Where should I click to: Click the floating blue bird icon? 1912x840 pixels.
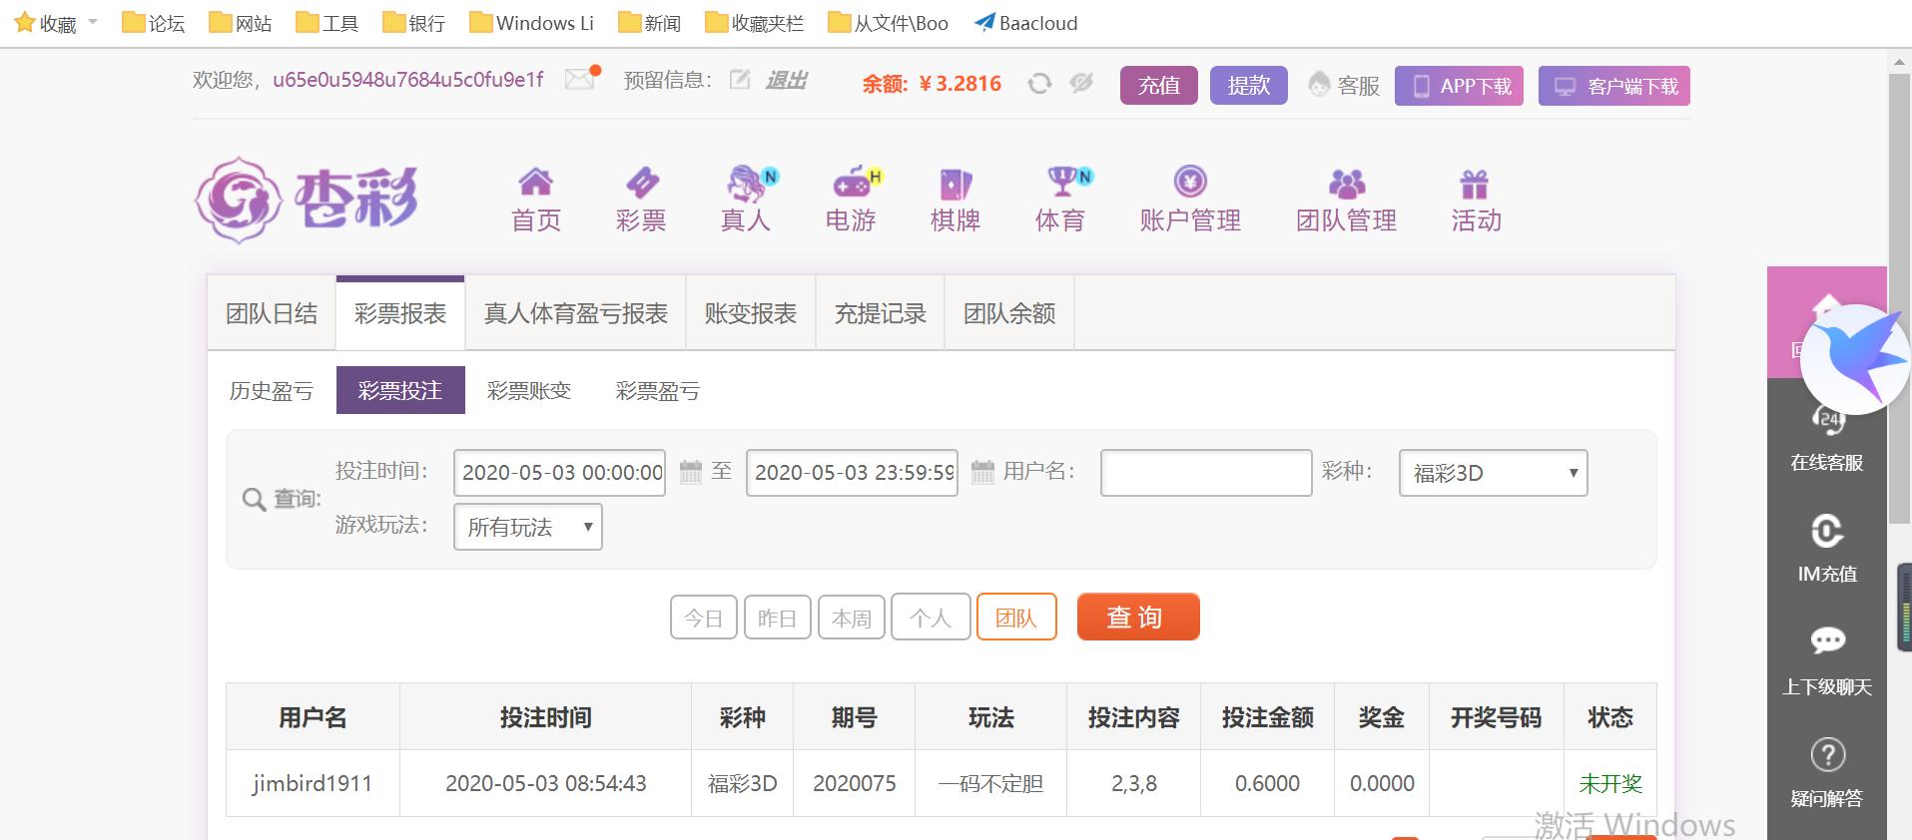1856,358
